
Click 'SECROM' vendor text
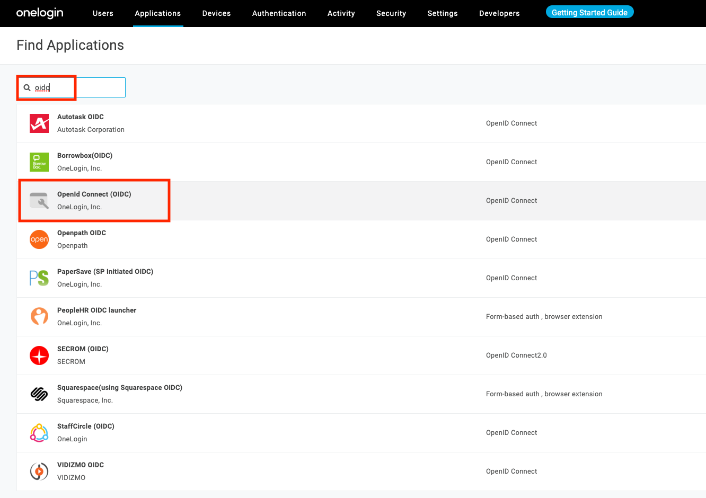click(71, 362)
